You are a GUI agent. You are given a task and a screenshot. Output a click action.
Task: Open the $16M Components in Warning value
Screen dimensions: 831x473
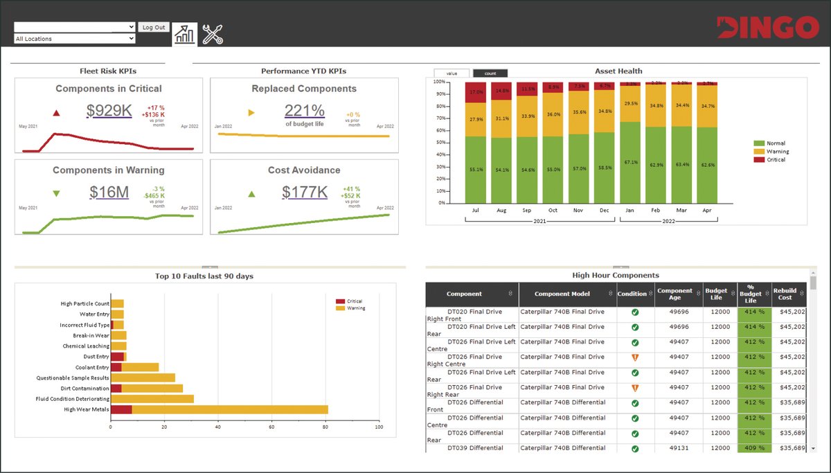[x=109, y=192]
